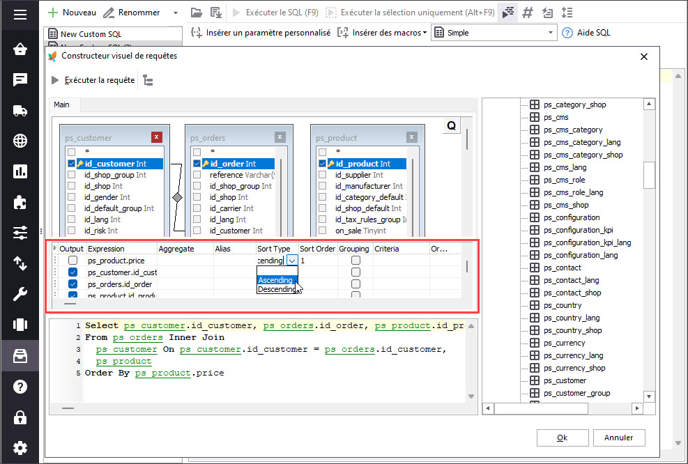688x464 pixels.
Task: Select ps_cms_category table in list
Action: coord(572,130)
